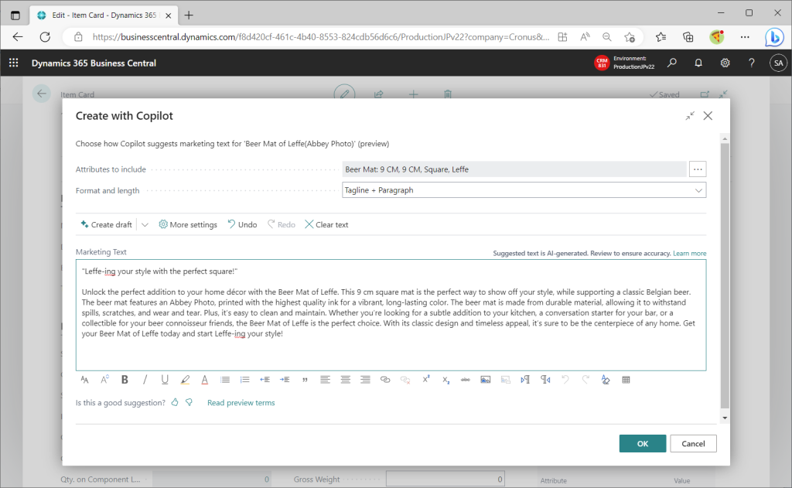Add the page to browser favorites
This screenshot has width=792, height=488.
point(630,37)
